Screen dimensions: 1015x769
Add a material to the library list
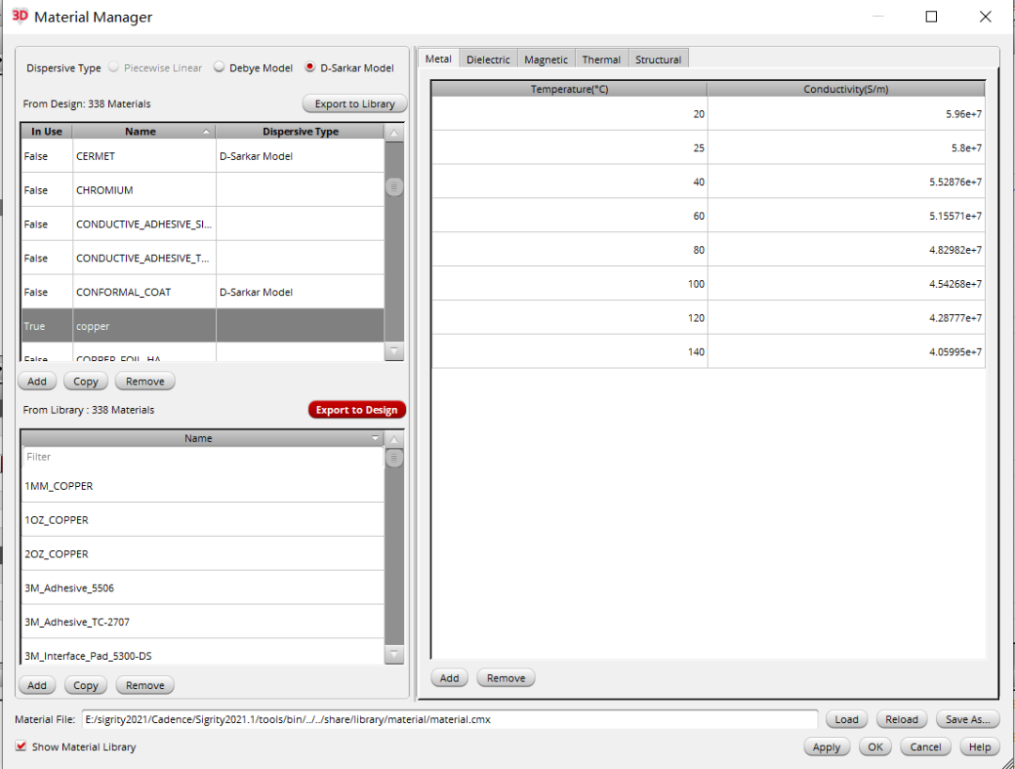point(37,684)
